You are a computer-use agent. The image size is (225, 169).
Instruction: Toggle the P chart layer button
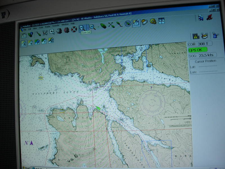[37, 42]
